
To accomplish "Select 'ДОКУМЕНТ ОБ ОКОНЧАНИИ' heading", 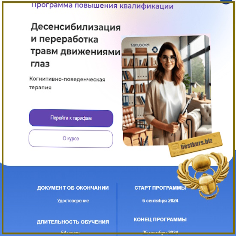I will [x=73, y=188].
